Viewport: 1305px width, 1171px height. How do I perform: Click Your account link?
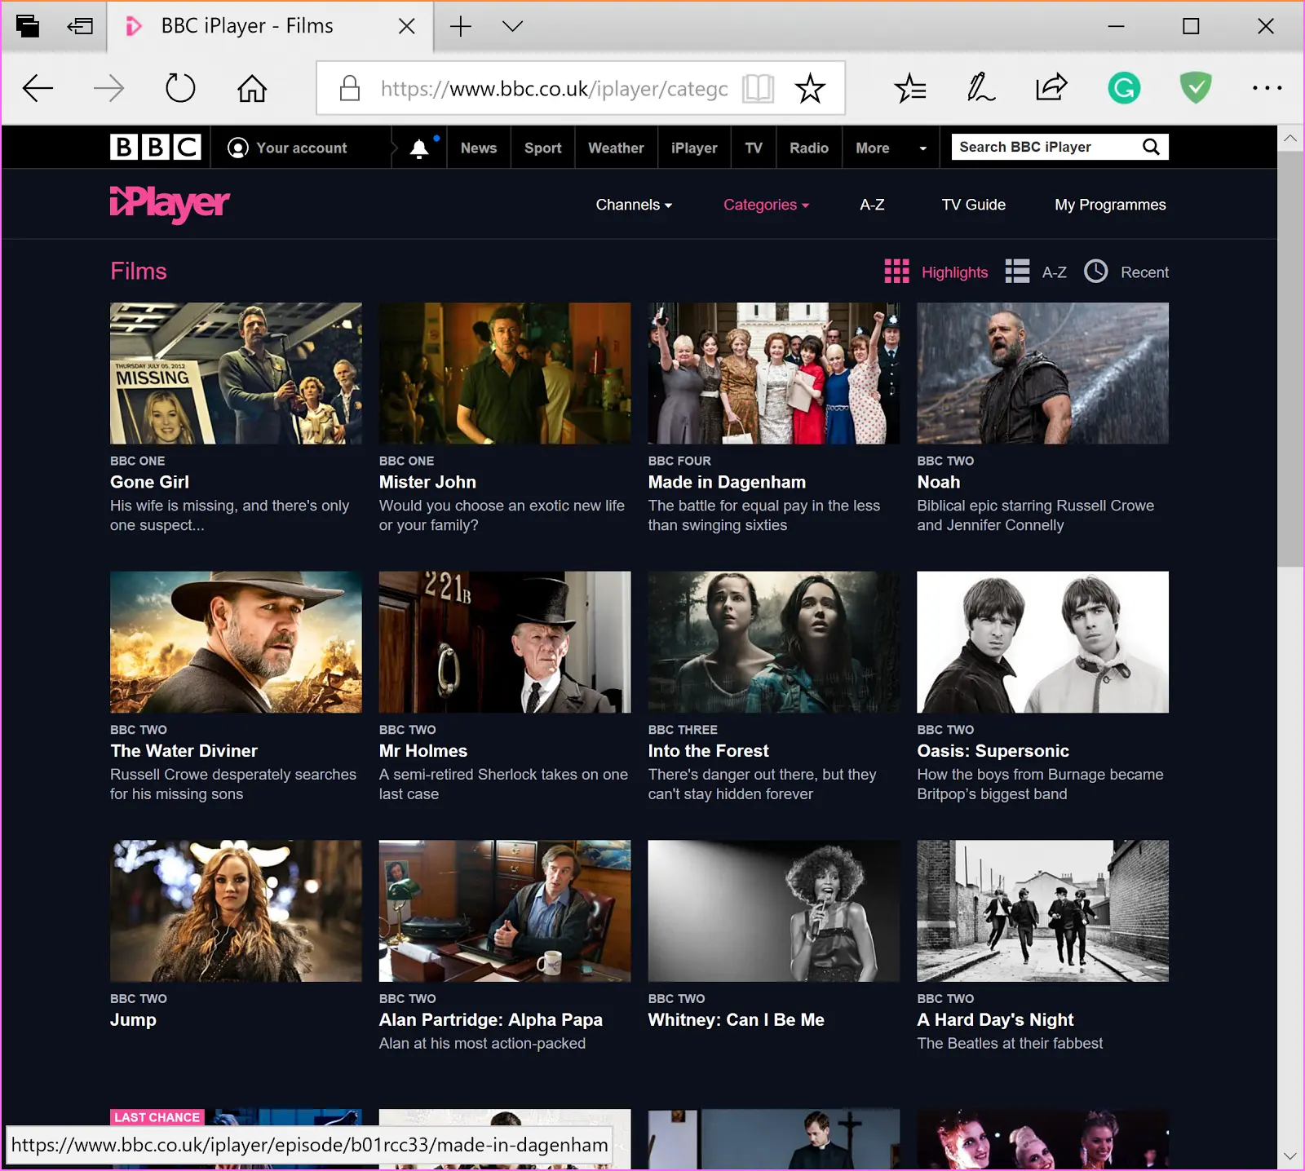tap(287, 148)
